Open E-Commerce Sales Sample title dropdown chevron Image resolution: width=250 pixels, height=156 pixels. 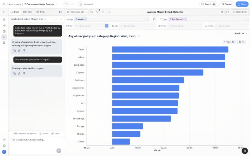56,4
